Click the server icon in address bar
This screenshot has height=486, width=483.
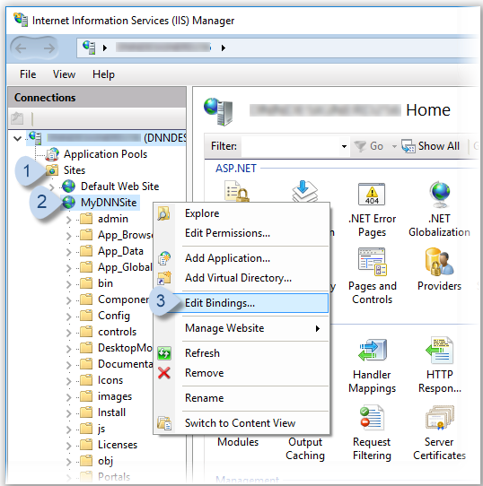point(89,48)
